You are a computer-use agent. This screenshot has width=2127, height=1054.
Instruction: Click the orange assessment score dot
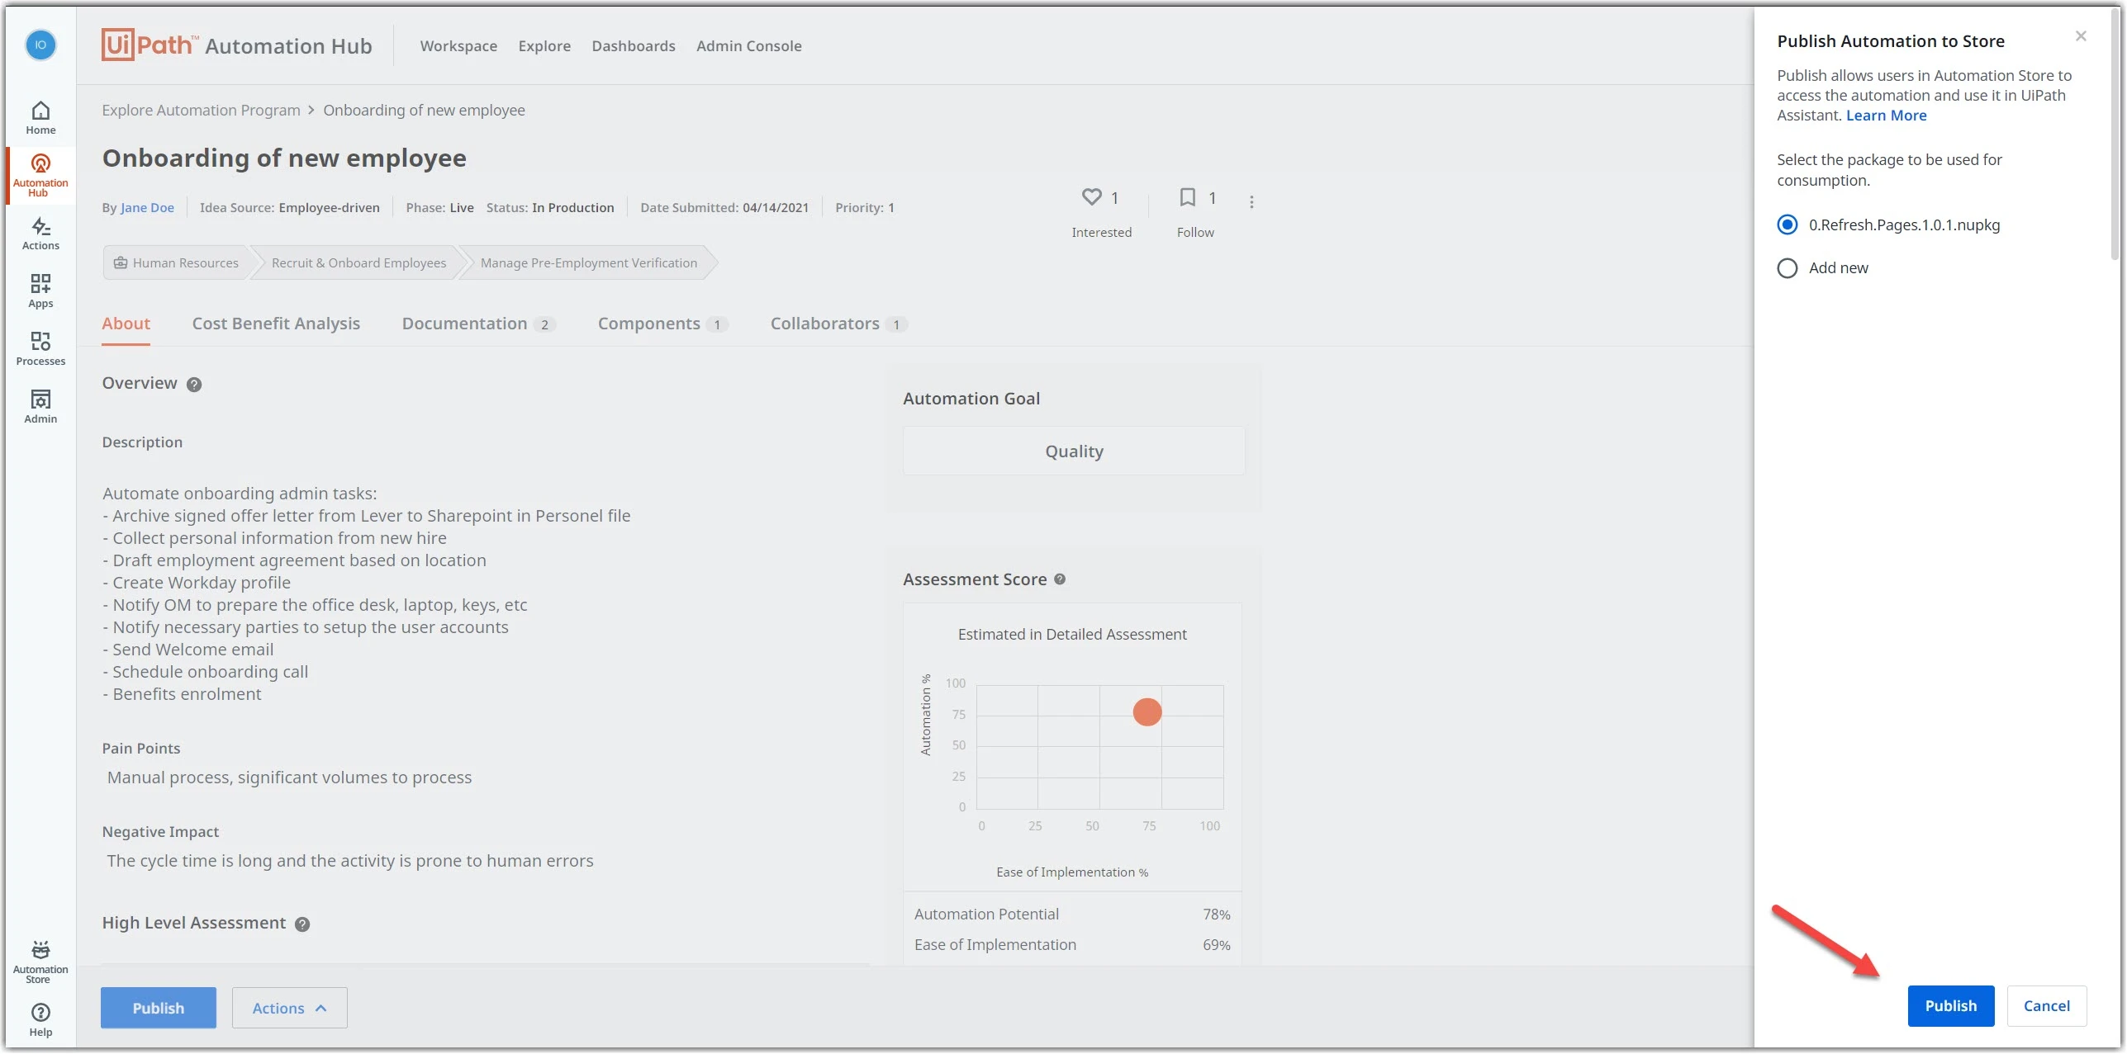[x=1147, y=711]
